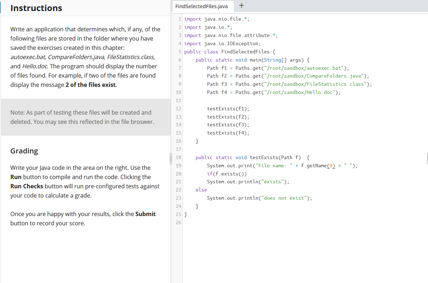The width and height of the screenshot is (428, 283).
Task: Click line number 26 in the editor gutter
Action: click(179, 222)
